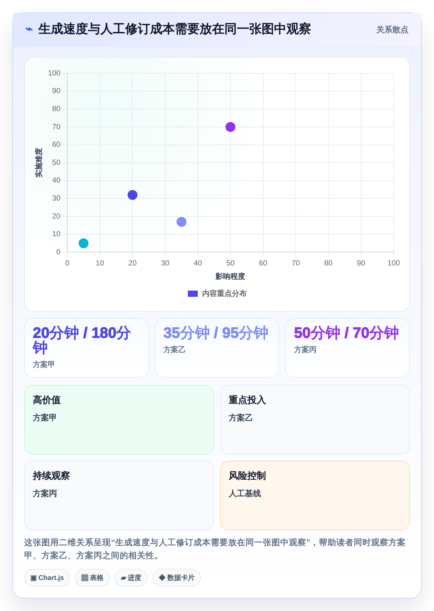Click the 实施难度 y-axis title
Image resolution: width=434 pixels, height=611 pixels.
tap(39, 163)
